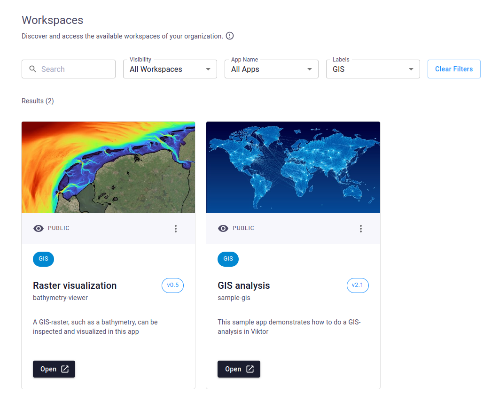The height and width of the screenshot is (401, 499).
Task: Click the info icon next to the page description
Action: [x=230, y=36]
